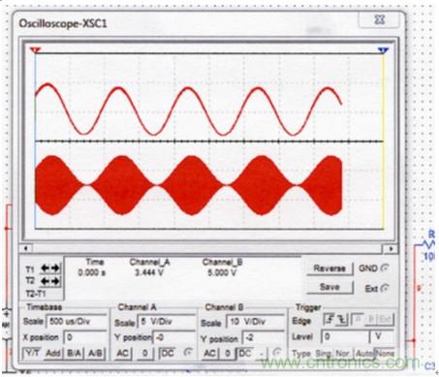This screenshot has width=439, height=377.
Task: Switch timebase mode to Y/T
Action: 32,353
